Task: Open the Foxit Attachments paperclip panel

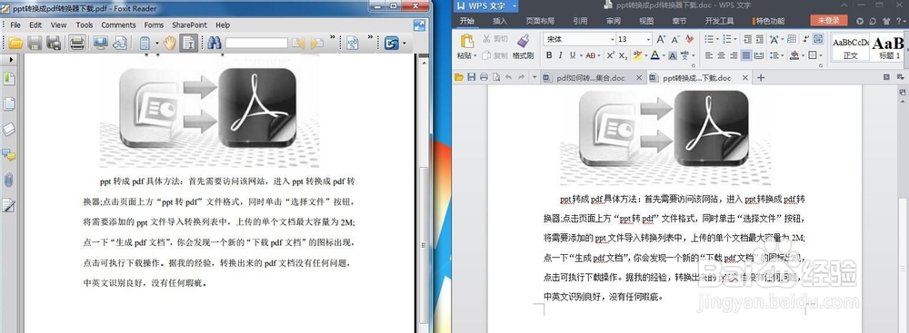Action: pyautogui.click(x=9, y=180)
